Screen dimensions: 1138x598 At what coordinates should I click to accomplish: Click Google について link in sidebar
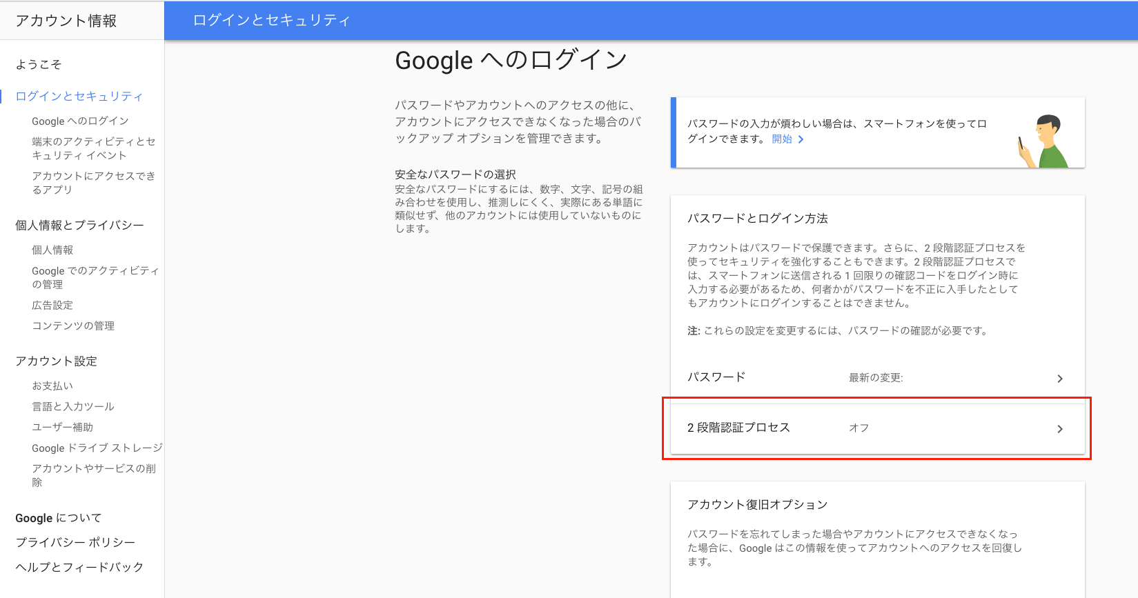(x=59, y=518)
